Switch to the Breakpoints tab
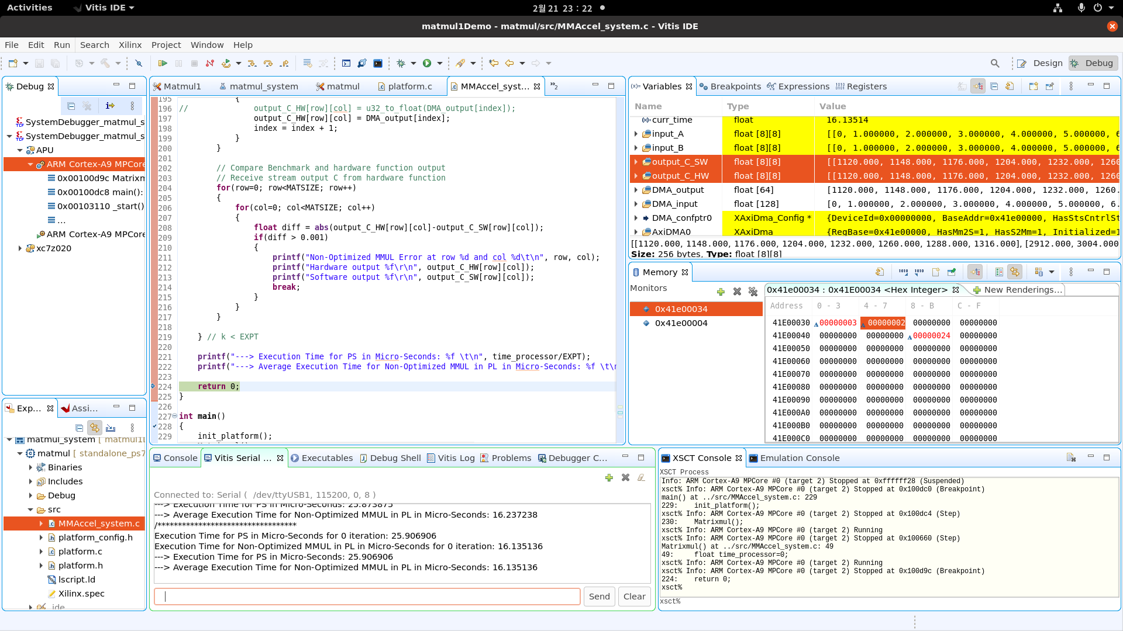The width and height of the screenshot is (1123, 631). (735, 86)
